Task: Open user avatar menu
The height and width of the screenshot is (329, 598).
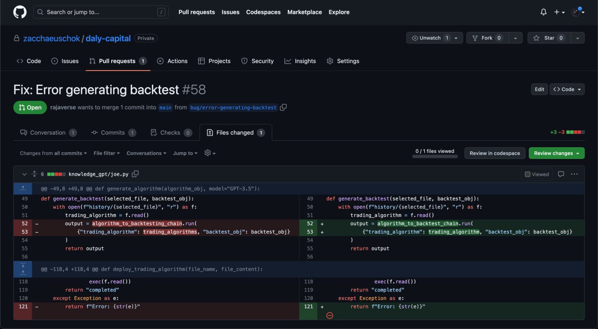Action: 577,12
